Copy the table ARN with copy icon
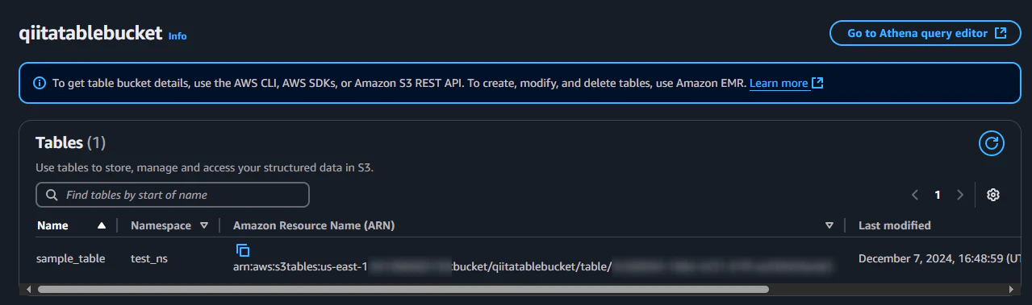 (x=243, y=250)
